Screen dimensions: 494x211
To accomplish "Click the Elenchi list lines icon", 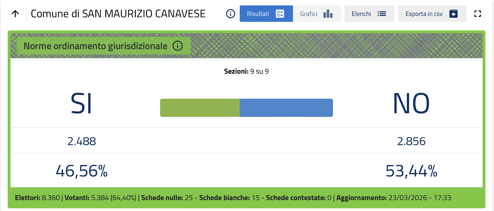I will (382, 14).
